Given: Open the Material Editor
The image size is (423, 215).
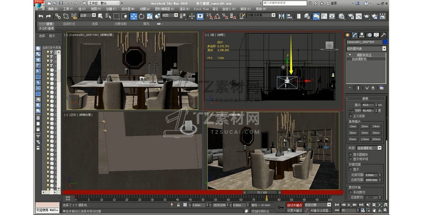Looking at the screenshot, I should (341, 16).
